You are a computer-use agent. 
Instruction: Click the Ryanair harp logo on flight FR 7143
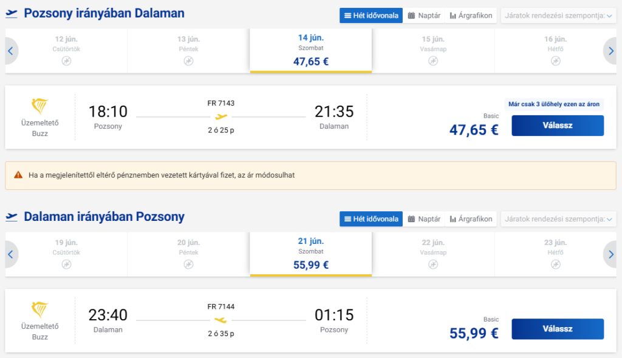click(39, 106)
